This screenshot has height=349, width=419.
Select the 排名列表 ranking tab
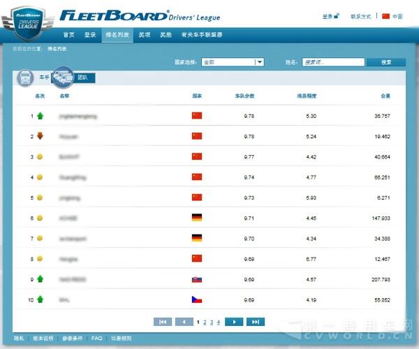click(117, 35)
